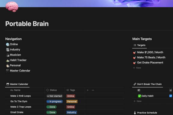Open the Get Drake Placement target
The height and width of the screenshot is (115, 173).
point(150,63)
